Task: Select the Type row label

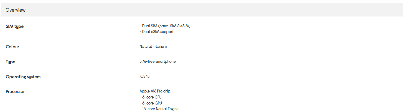Action: (x=11, y=62)
